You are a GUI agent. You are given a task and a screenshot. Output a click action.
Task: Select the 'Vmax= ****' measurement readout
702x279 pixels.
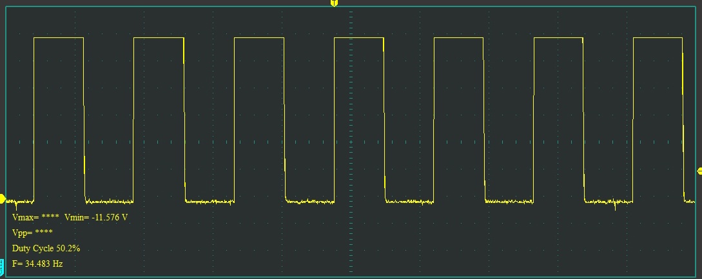pyautogui.click(x=36, y=218)
